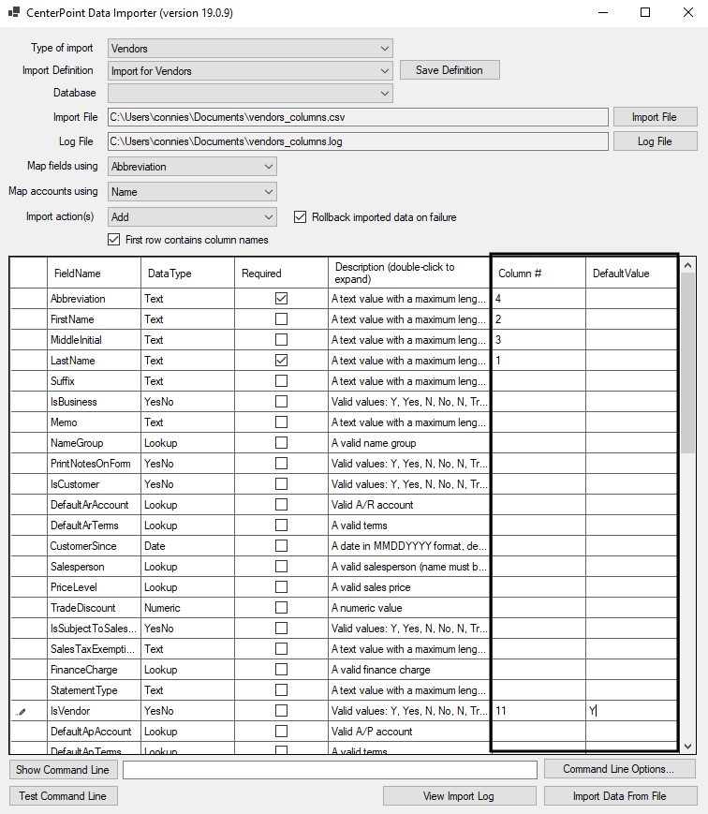
Task: Click Import Data From File button
Action: 620,796
